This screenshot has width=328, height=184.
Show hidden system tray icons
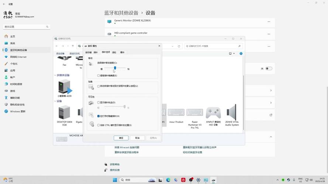click(x=277, y=180)
